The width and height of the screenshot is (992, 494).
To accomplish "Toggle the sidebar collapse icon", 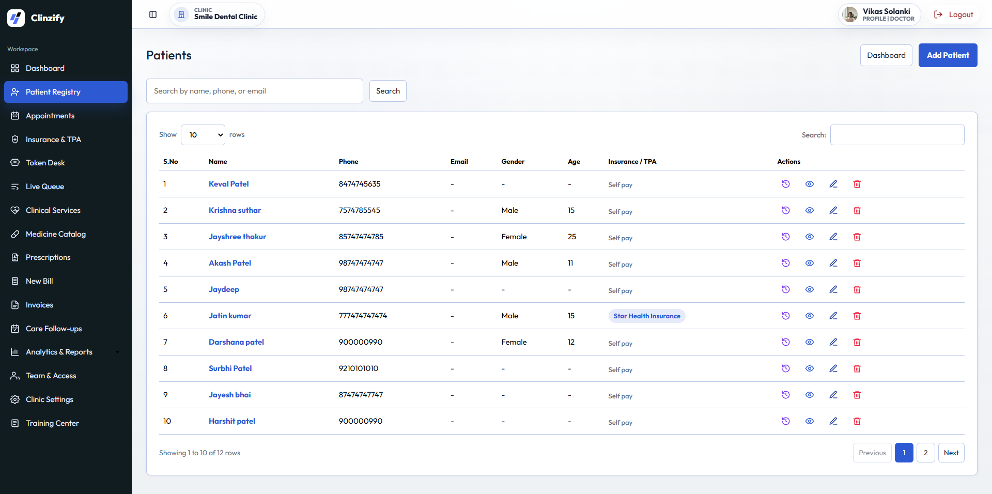I will (x=153, y=14).
